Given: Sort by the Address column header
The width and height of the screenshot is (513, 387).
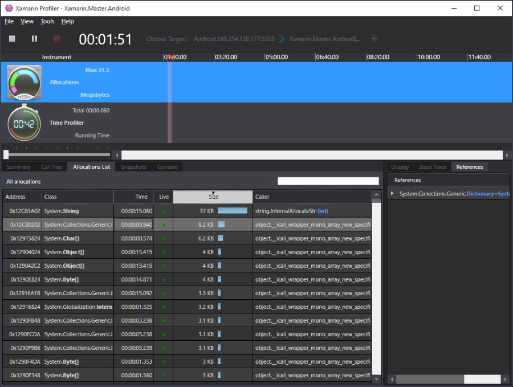Looking at the screenshot, I should tap(22, 197).
